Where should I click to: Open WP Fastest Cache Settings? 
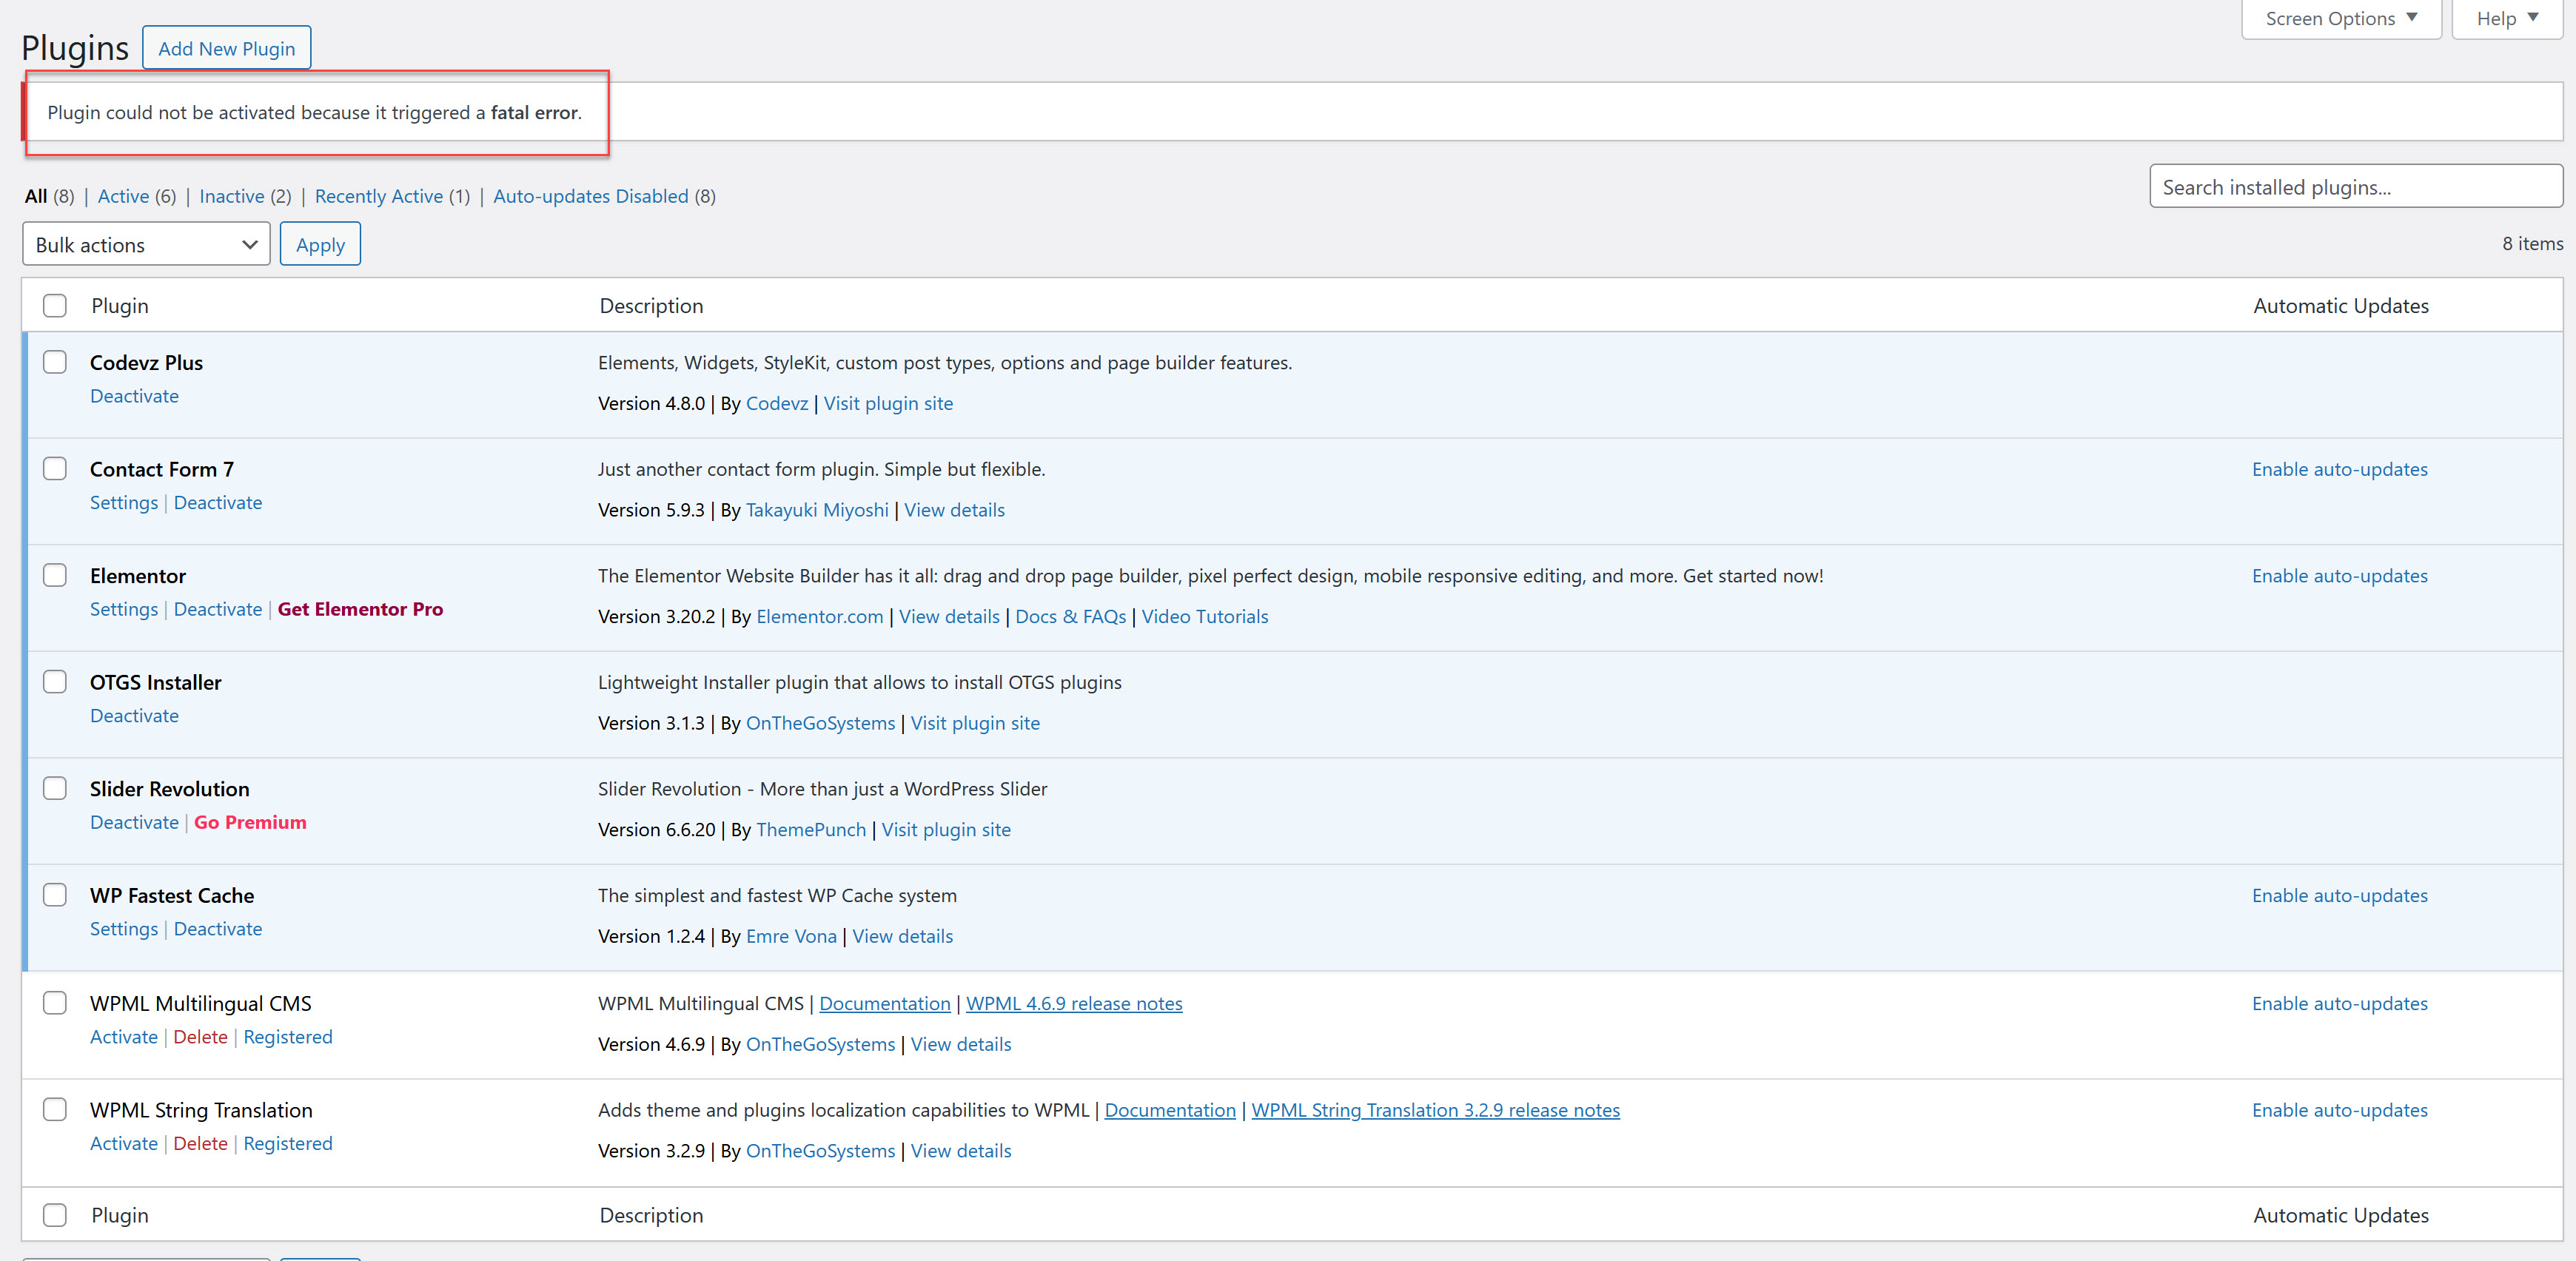124,929
